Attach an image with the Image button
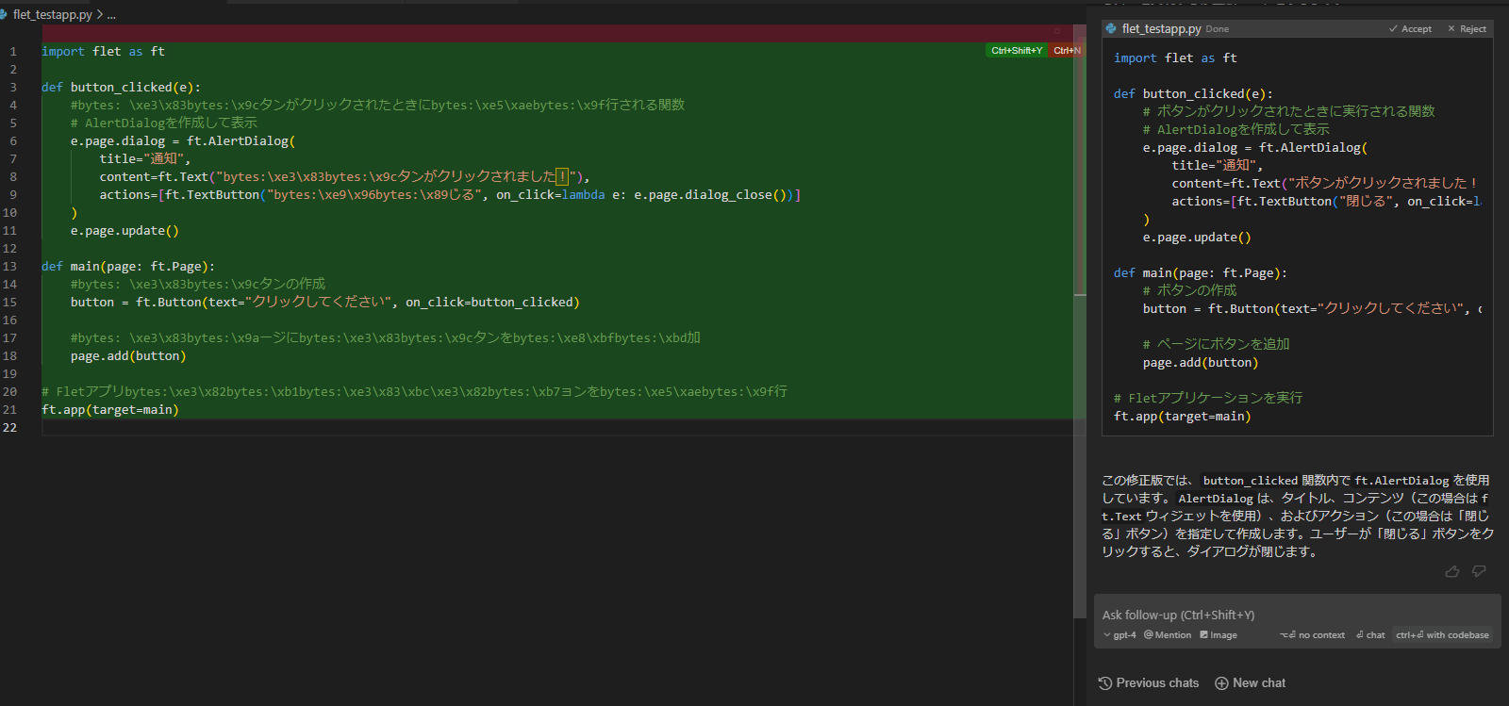The height and width of the screenshot is (706, 1509). point(1219,635)
